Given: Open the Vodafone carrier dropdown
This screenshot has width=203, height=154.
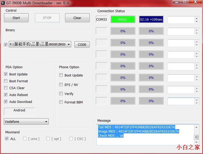Looking at the screenshot, I should click(26, 121).
